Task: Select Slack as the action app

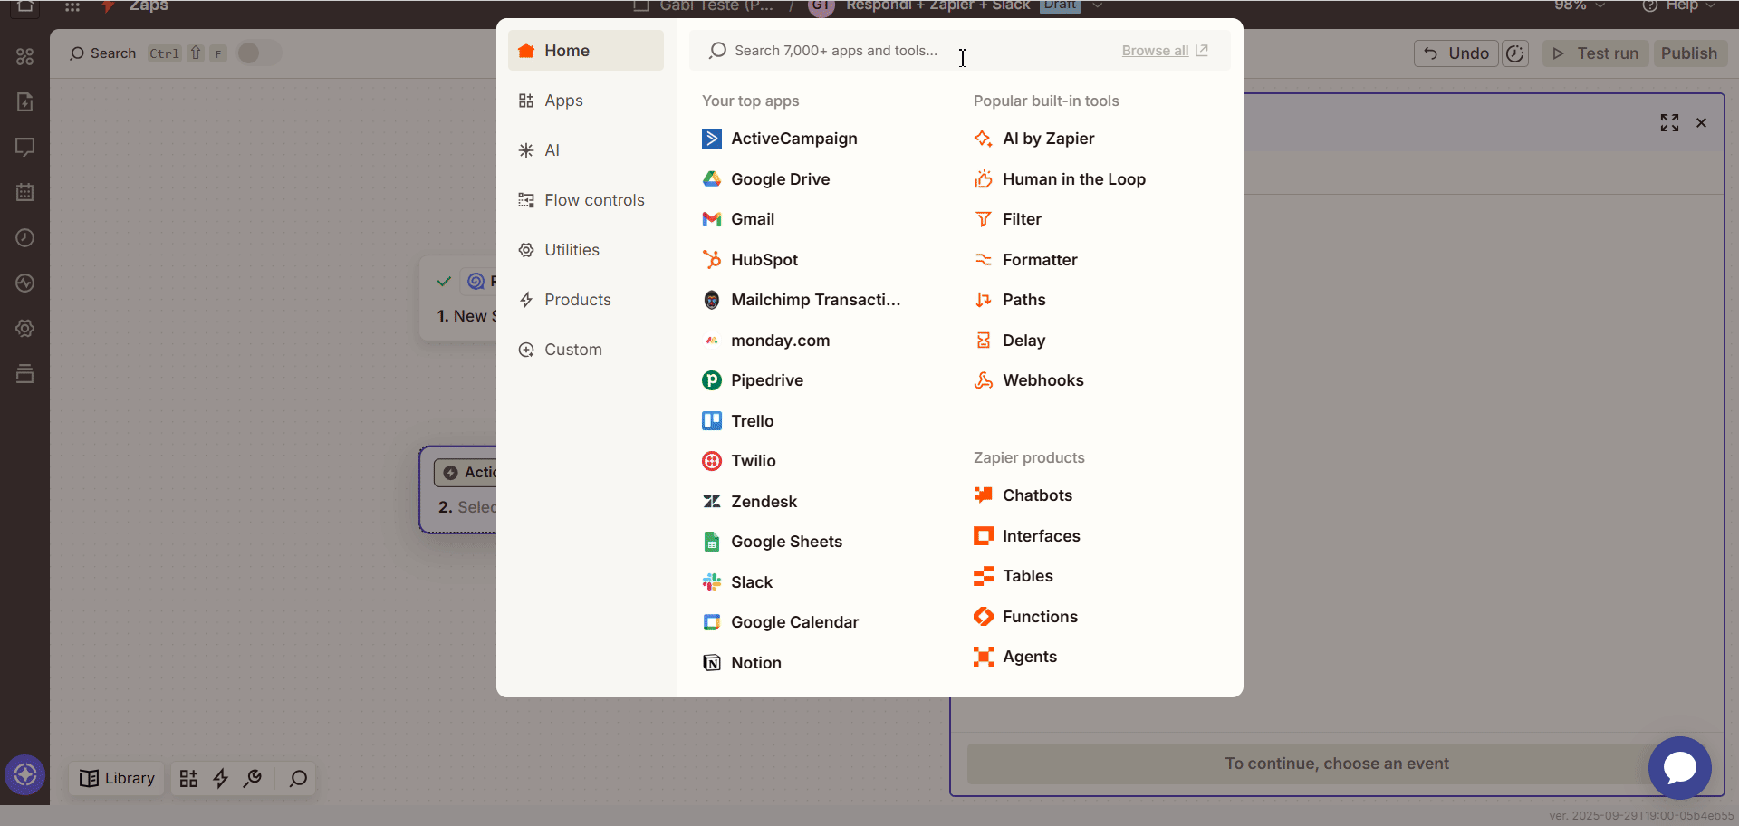Action: click(737, 582)
